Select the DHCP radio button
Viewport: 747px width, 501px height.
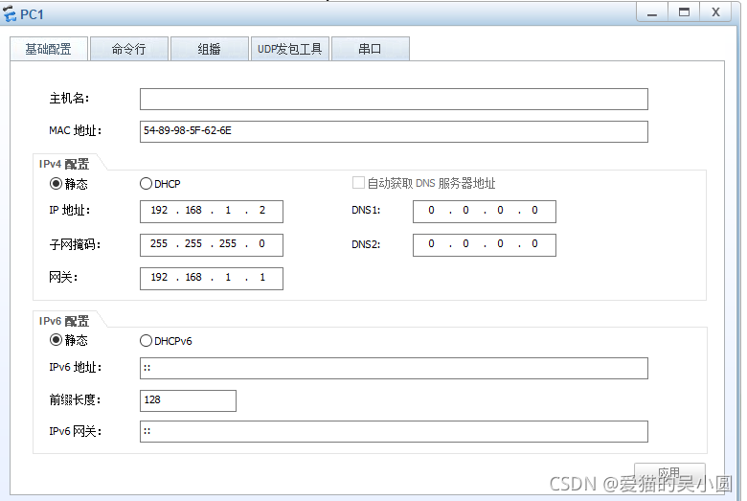click(146, 184)
